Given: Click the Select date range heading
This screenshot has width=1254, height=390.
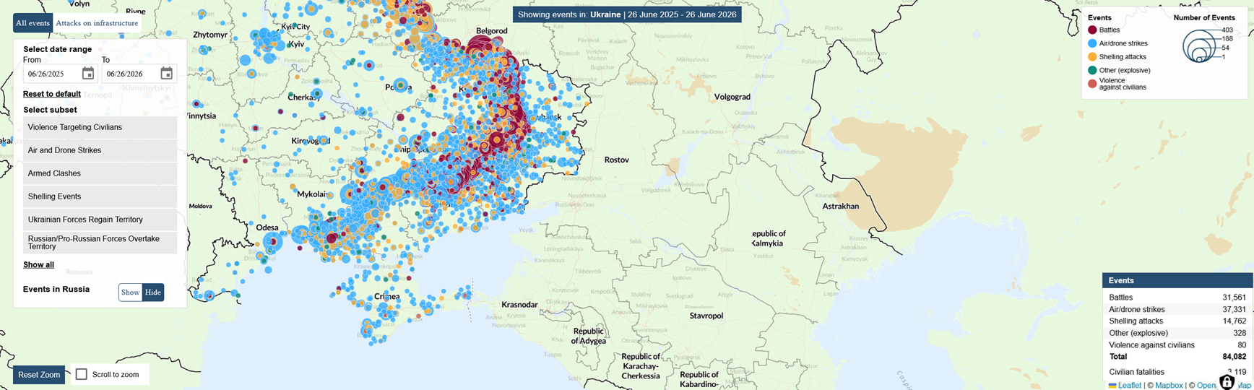Looking at the screenshot, I should (58, 49).
